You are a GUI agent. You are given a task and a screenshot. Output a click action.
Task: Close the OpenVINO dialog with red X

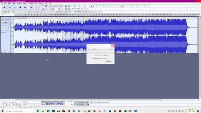[113, 46]
